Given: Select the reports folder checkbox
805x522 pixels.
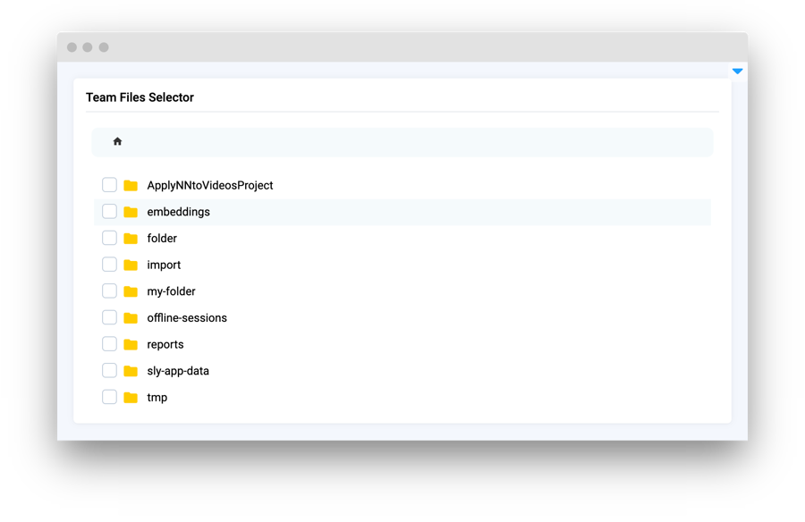Looking at the screenshot, I should coord(109,344).
